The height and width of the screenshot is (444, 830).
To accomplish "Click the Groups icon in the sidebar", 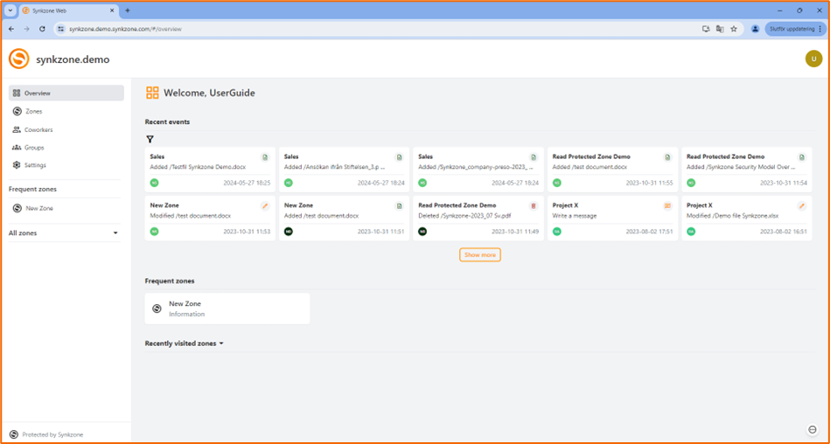I will pyautogui.click(x=17, y=148).
